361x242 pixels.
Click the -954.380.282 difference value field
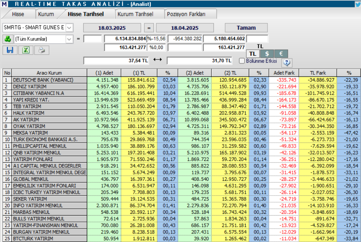[185, 39]
